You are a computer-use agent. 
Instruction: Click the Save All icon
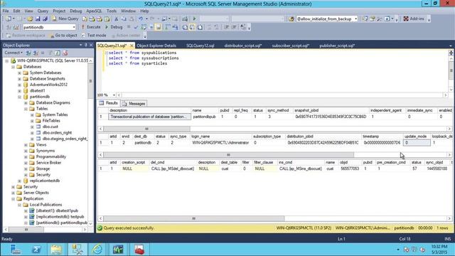point(45,18)
